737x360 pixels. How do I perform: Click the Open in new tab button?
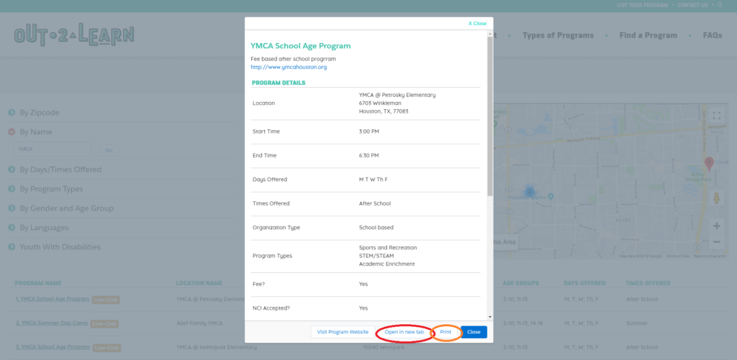[404, 332]
